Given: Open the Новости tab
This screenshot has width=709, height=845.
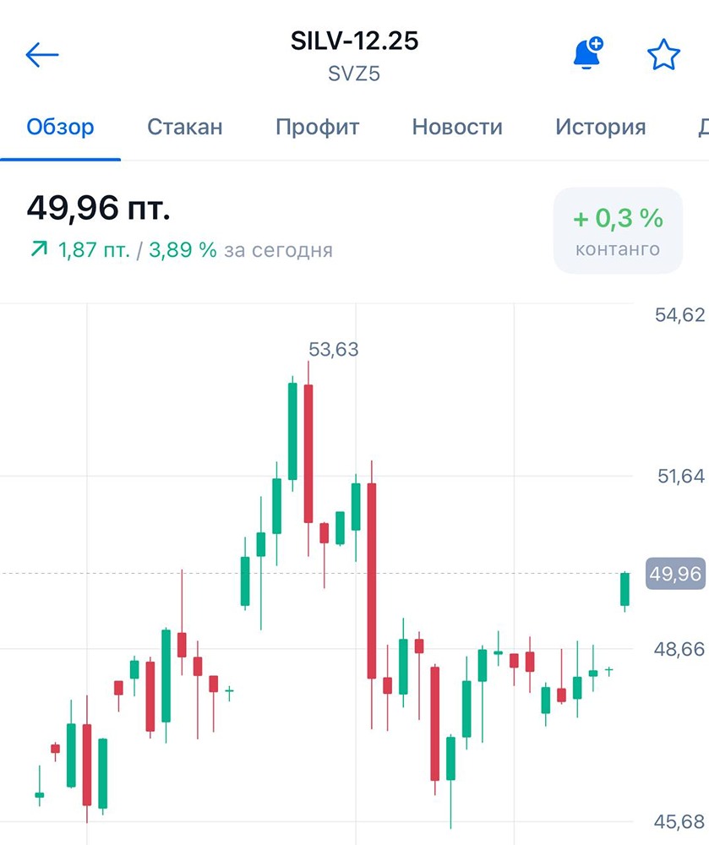Looking at the screenshot, I should click(456, 127).
